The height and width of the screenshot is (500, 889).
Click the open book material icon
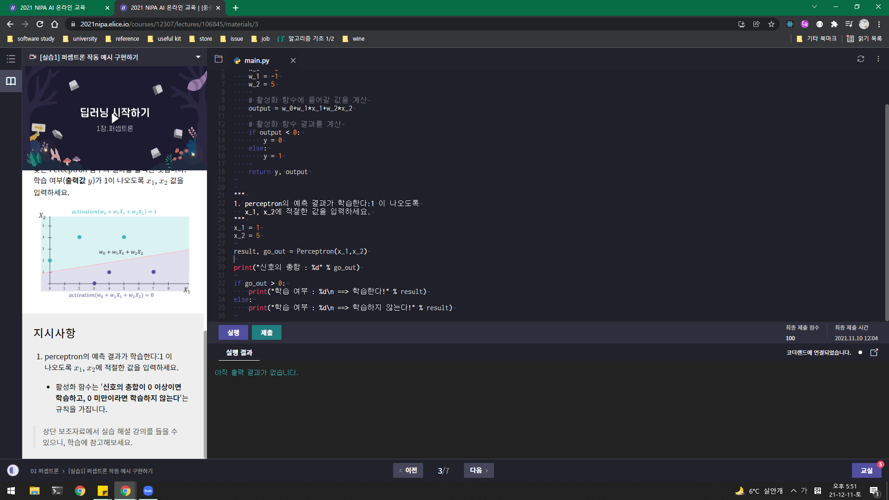pos(11,81)
